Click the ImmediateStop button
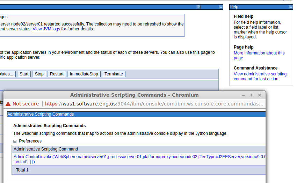Viewport: 297px width, 183px height. coord(84,74)
